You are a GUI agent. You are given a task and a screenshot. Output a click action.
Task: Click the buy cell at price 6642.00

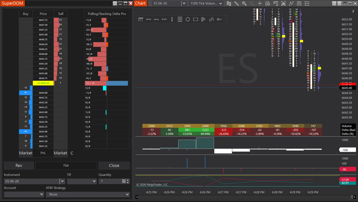[26, 131]
